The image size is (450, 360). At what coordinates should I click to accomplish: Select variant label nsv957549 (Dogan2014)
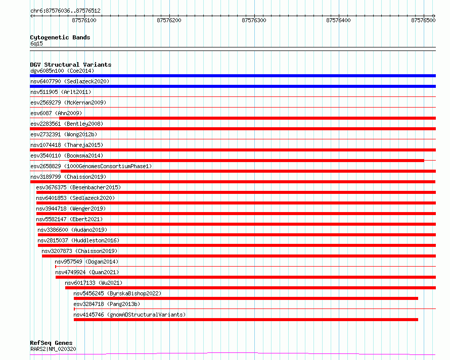coord(86,262)
